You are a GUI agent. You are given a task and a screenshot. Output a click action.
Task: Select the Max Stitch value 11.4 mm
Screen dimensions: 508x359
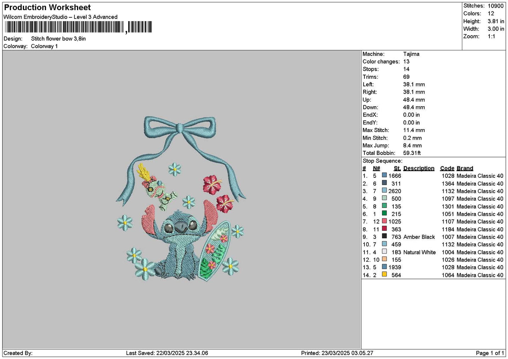coord(414,130)
